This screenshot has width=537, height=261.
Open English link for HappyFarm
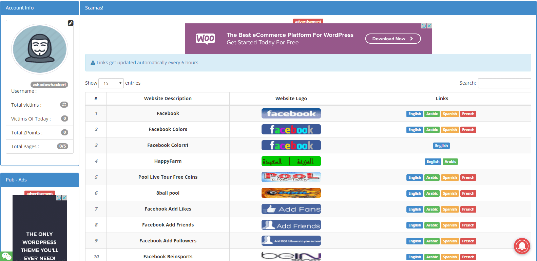433,161
